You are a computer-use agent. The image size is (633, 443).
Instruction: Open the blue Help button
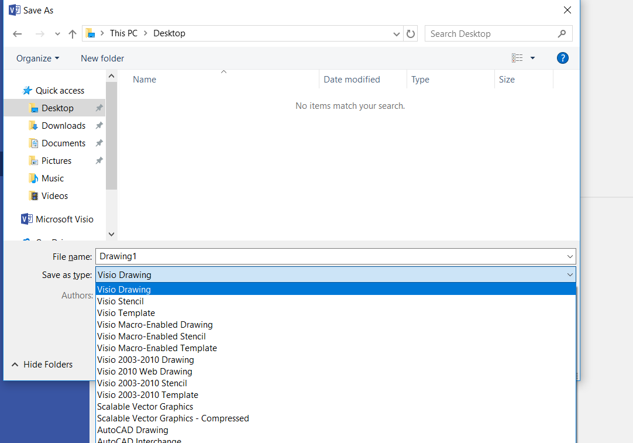562,58
